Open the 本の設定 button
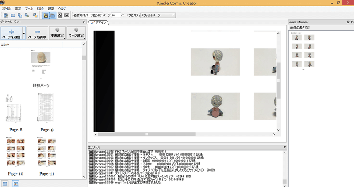This screenshot has width=354, height=187. click(58, 34)
